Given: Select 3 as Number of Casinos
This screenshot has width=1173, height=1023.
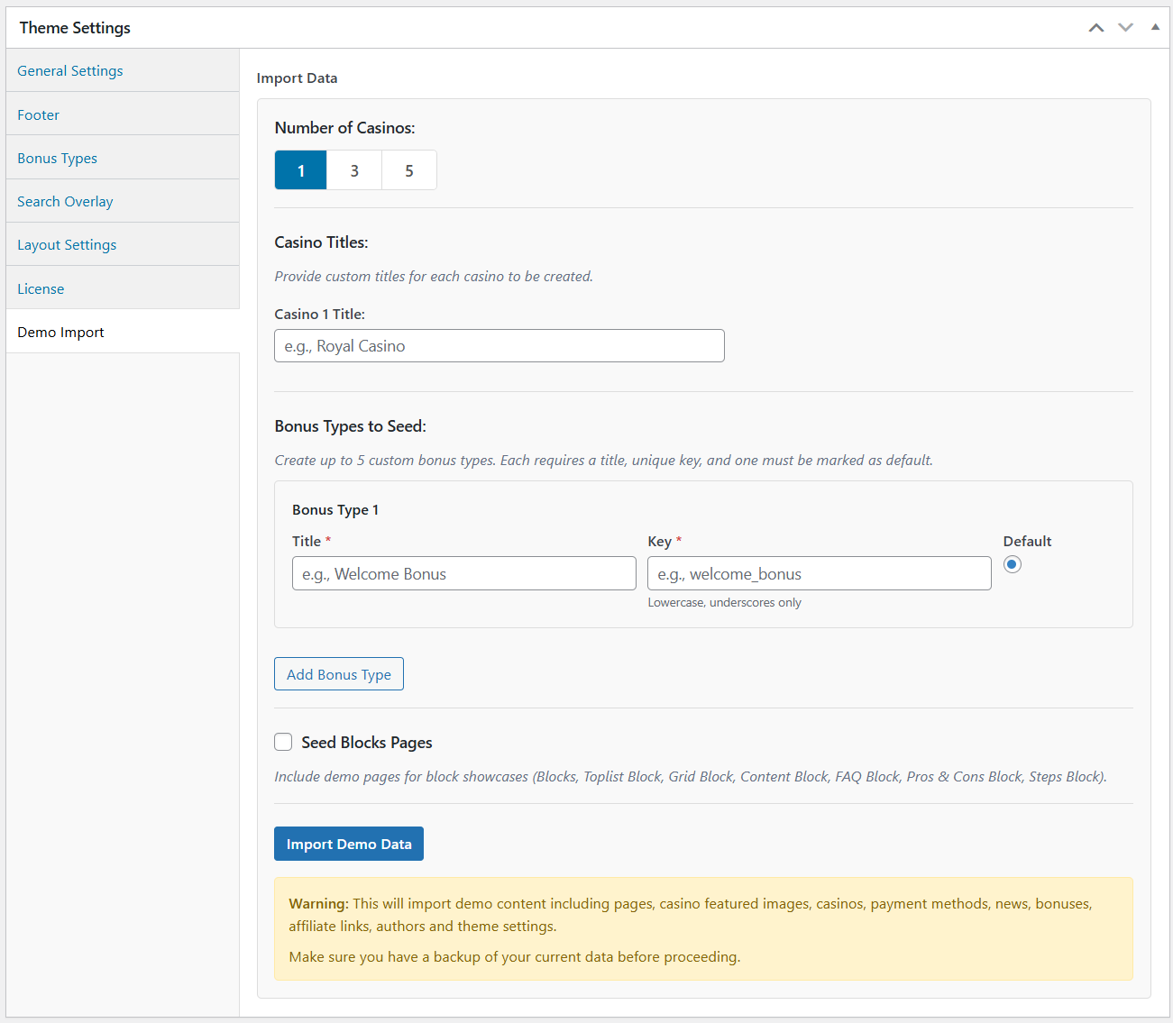Looking at the screenshot, I should pos(354,169).
